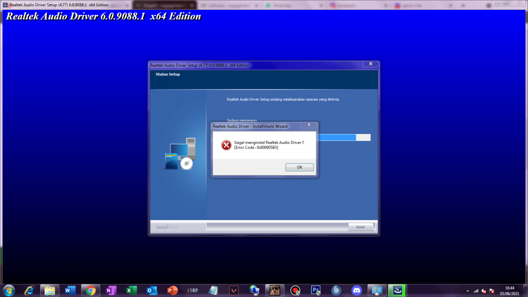Open the volume tray icon

click(484, 291)
